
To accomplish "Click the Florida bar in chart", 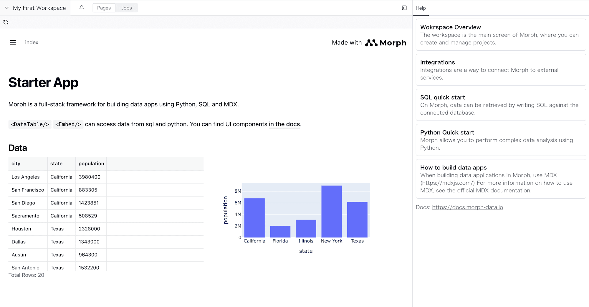I will pos(280,232).
